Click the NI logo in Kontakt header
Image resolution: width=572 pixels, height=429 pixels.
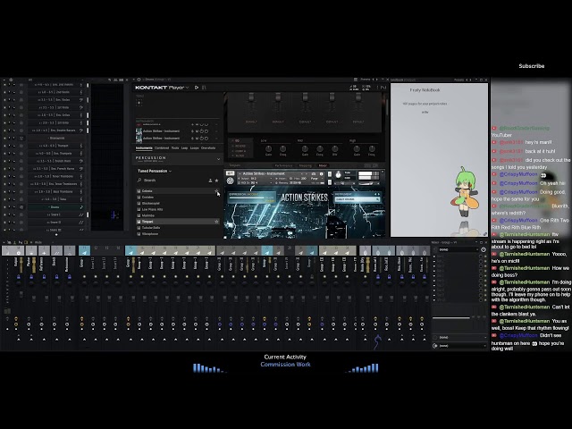[383, 88]
